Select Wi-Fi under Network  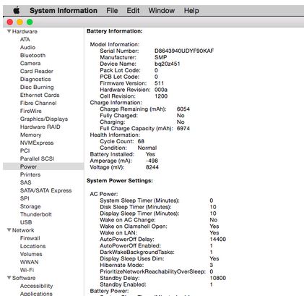[27, 270]
